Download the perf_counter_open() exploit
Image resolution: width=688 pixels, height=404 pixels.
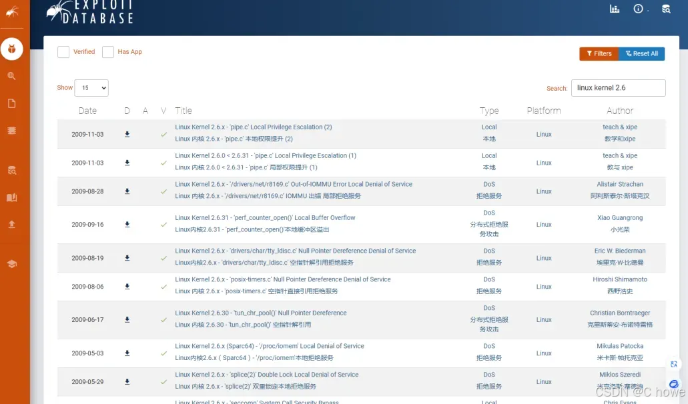coord(127,225)
